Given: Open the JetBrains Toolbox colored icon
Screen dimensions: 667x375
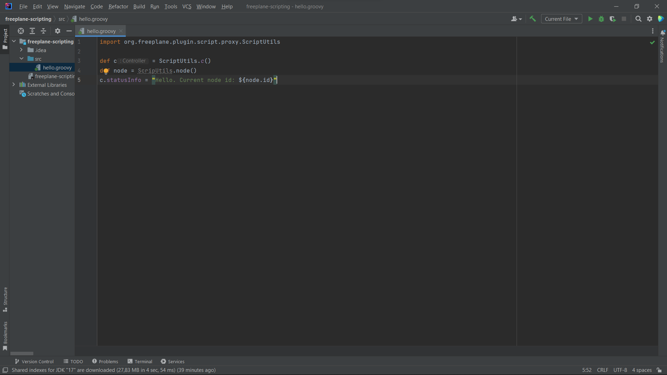Looking at the screenshot, I should click(661, 19).
